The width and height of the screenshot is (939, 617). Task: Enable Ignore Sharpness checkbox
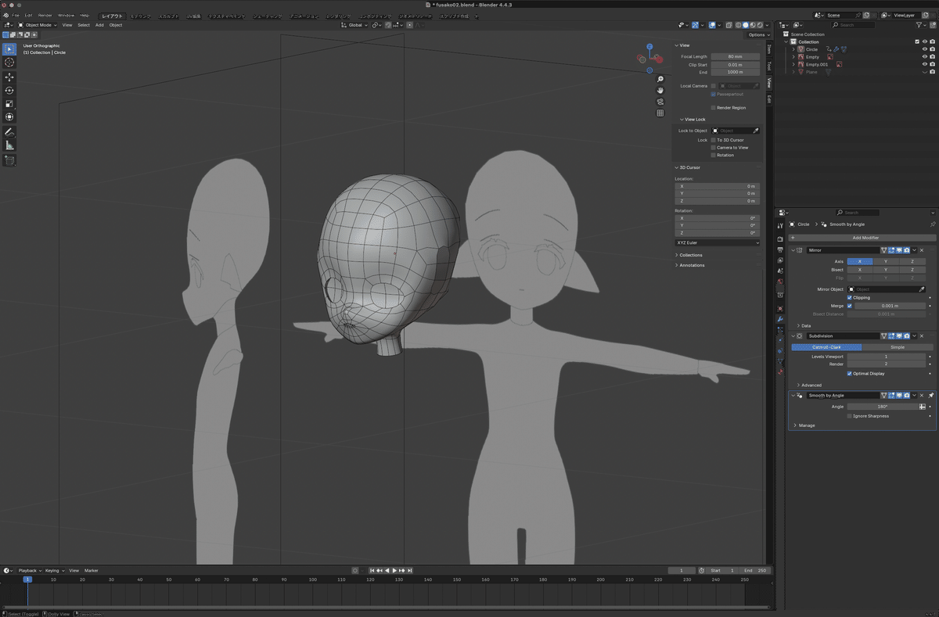click(850, 416)
